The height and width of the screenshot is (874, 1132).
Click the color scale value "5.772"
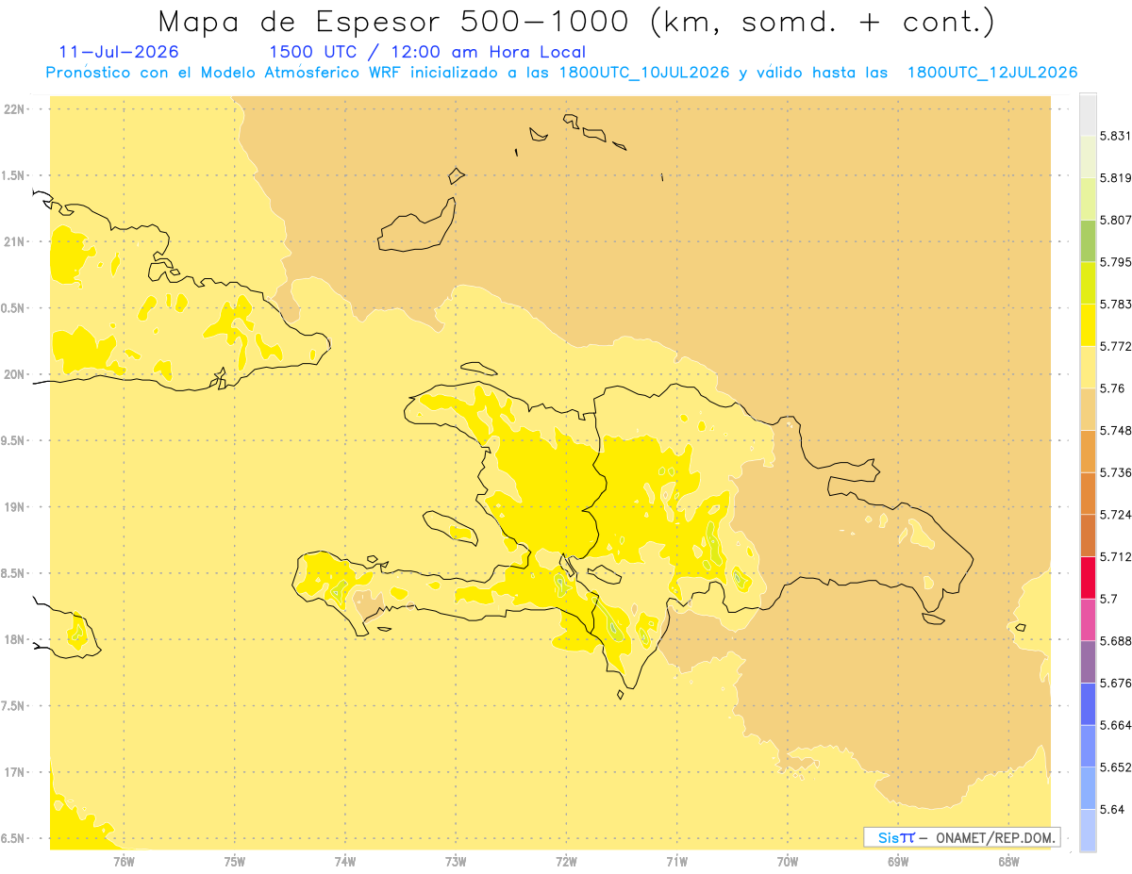[1116, 346]
